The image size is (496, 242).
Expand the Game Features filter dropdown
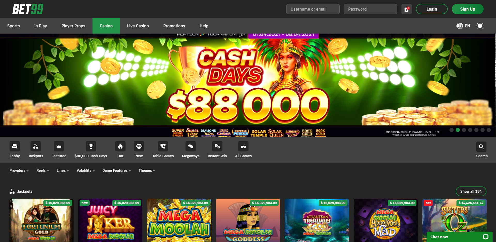[x=117, y=170]
